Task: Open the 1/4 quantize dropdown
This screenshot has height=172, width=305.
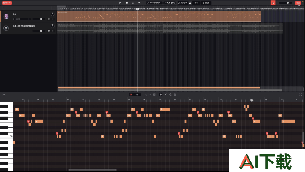Action: (137, 94)
